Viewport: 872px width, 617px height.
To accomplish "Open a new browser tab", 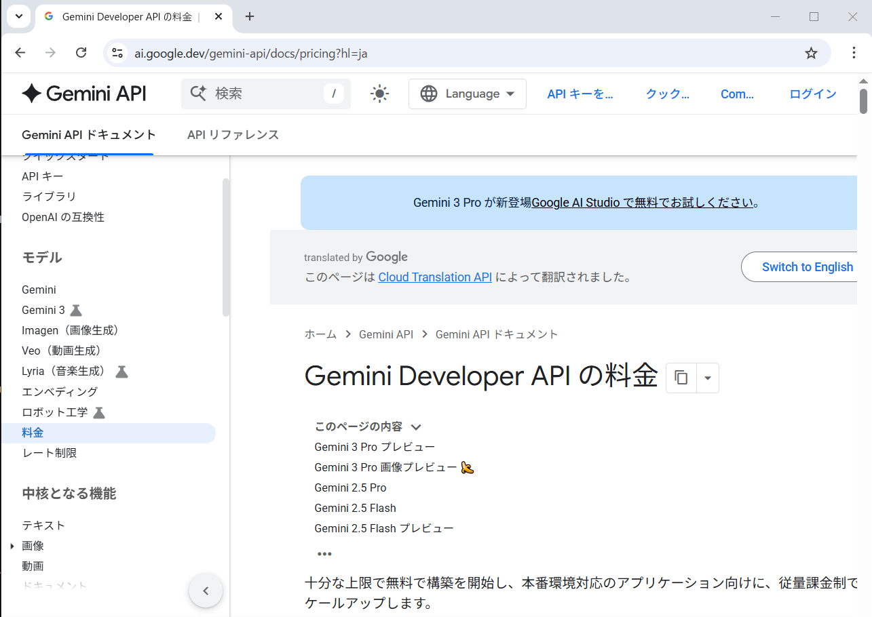I will point(250,16).
